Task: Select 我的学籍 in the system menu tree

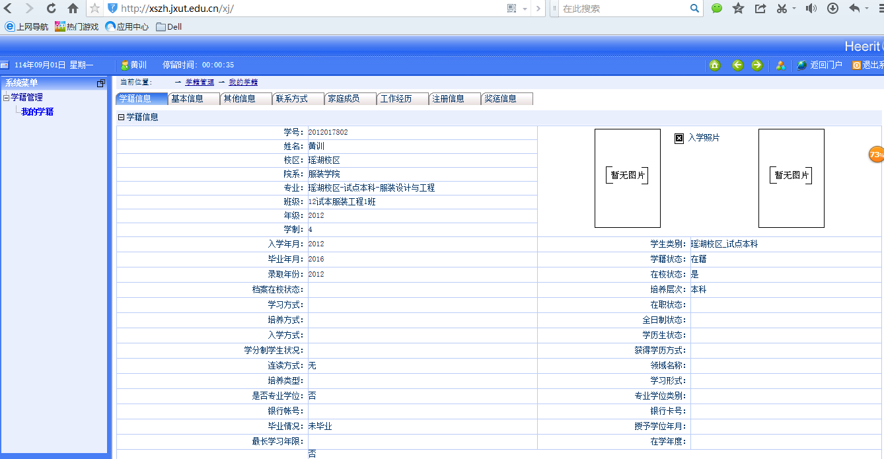Action: coord(37,112)
